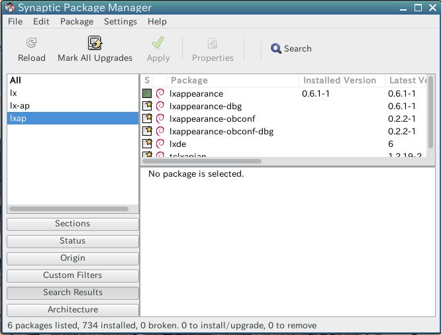The image size is (441, 335).
Task: Select the lxappearance-obconf-dbg package name
Action: (x=221, y=131)
